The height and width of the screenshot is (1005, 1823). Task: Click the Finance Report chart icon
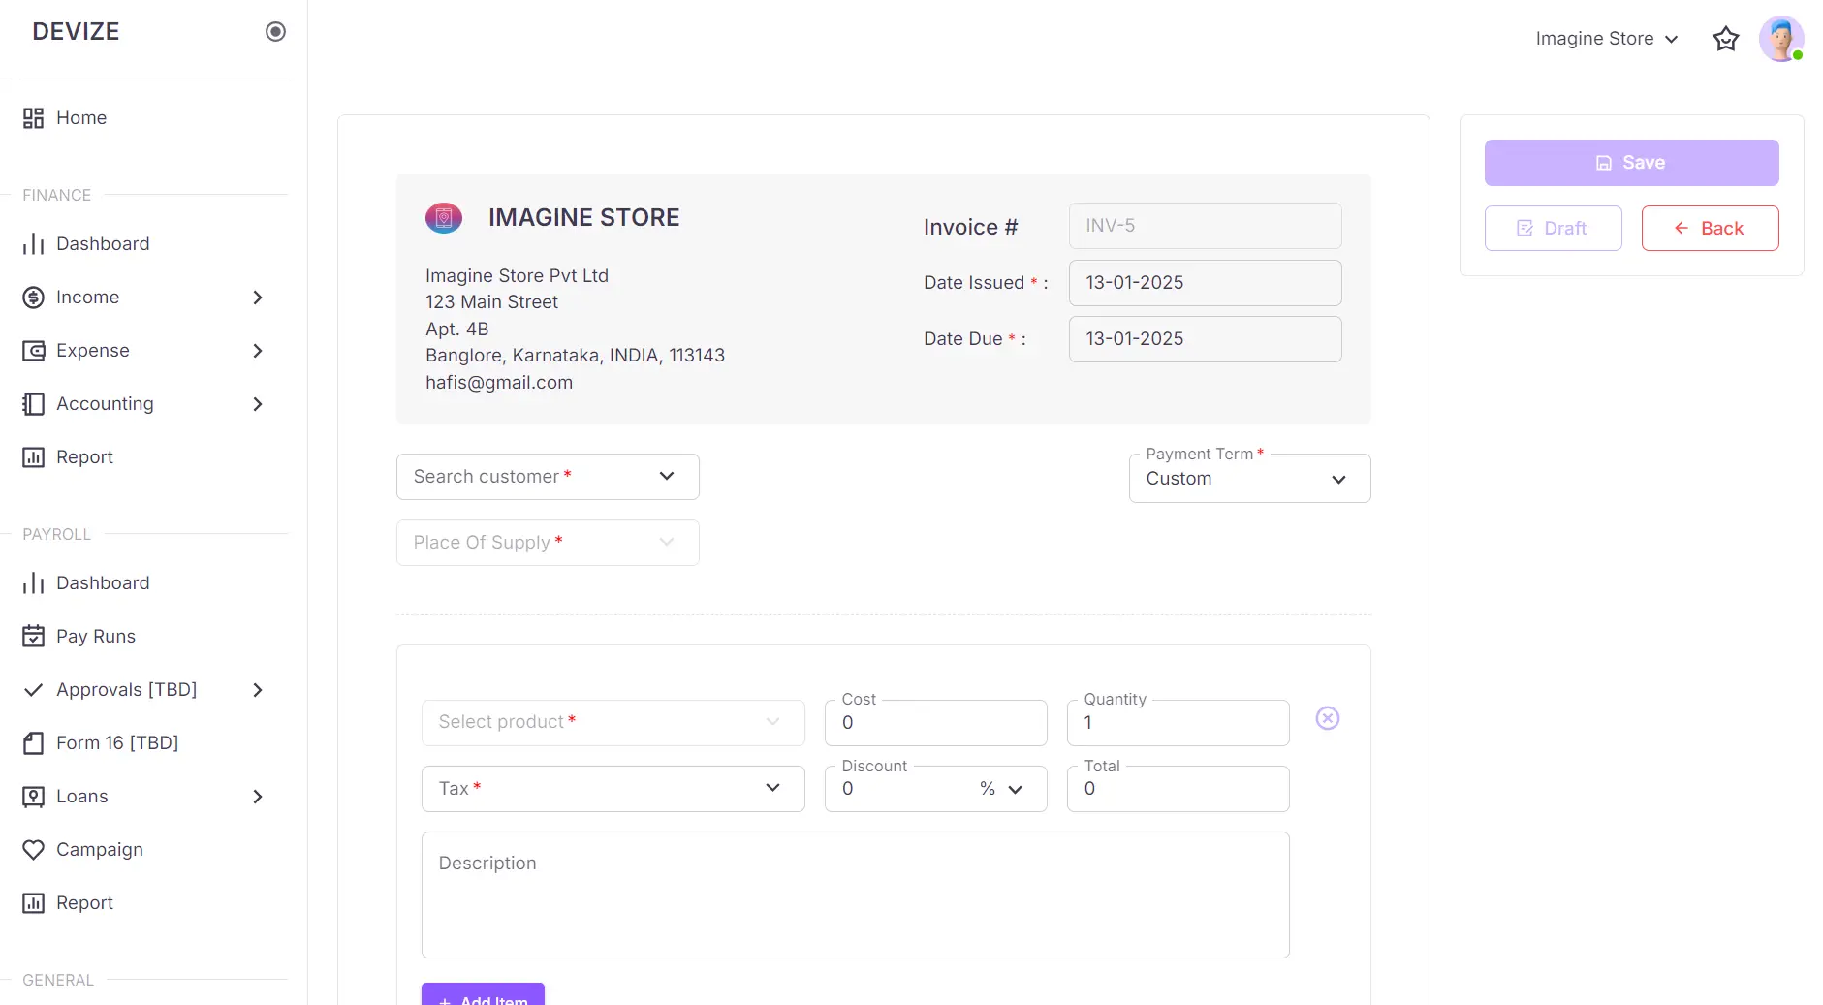(x=34, y=457)
